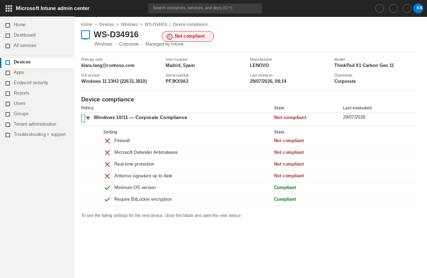Go to Devices breadcrumb link
Screen dimensions: 427x278
106,24
